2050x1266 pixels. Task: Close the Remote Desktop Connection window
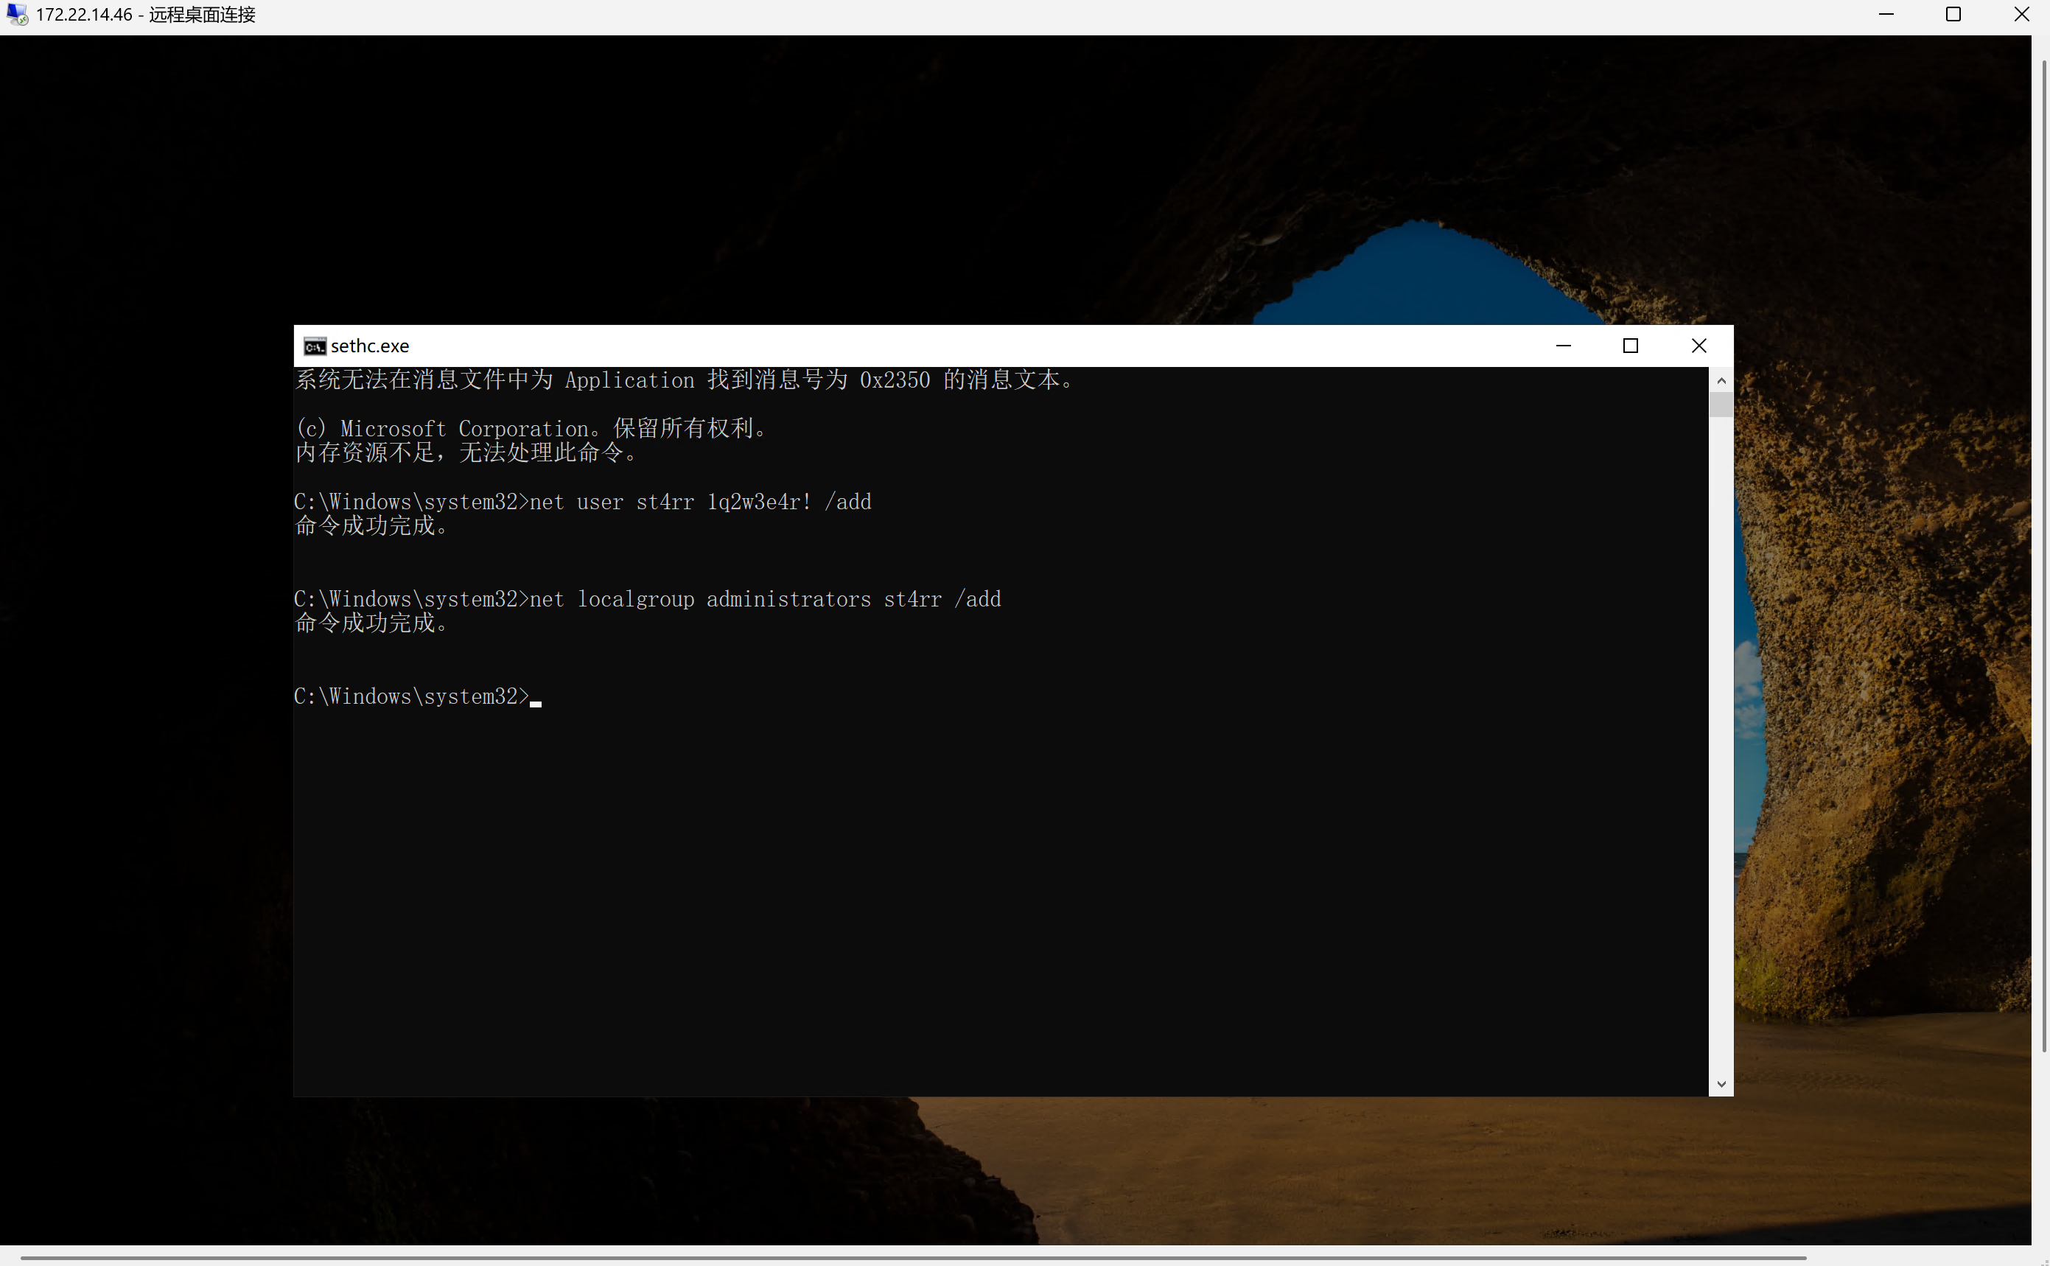coord(2021,14)
